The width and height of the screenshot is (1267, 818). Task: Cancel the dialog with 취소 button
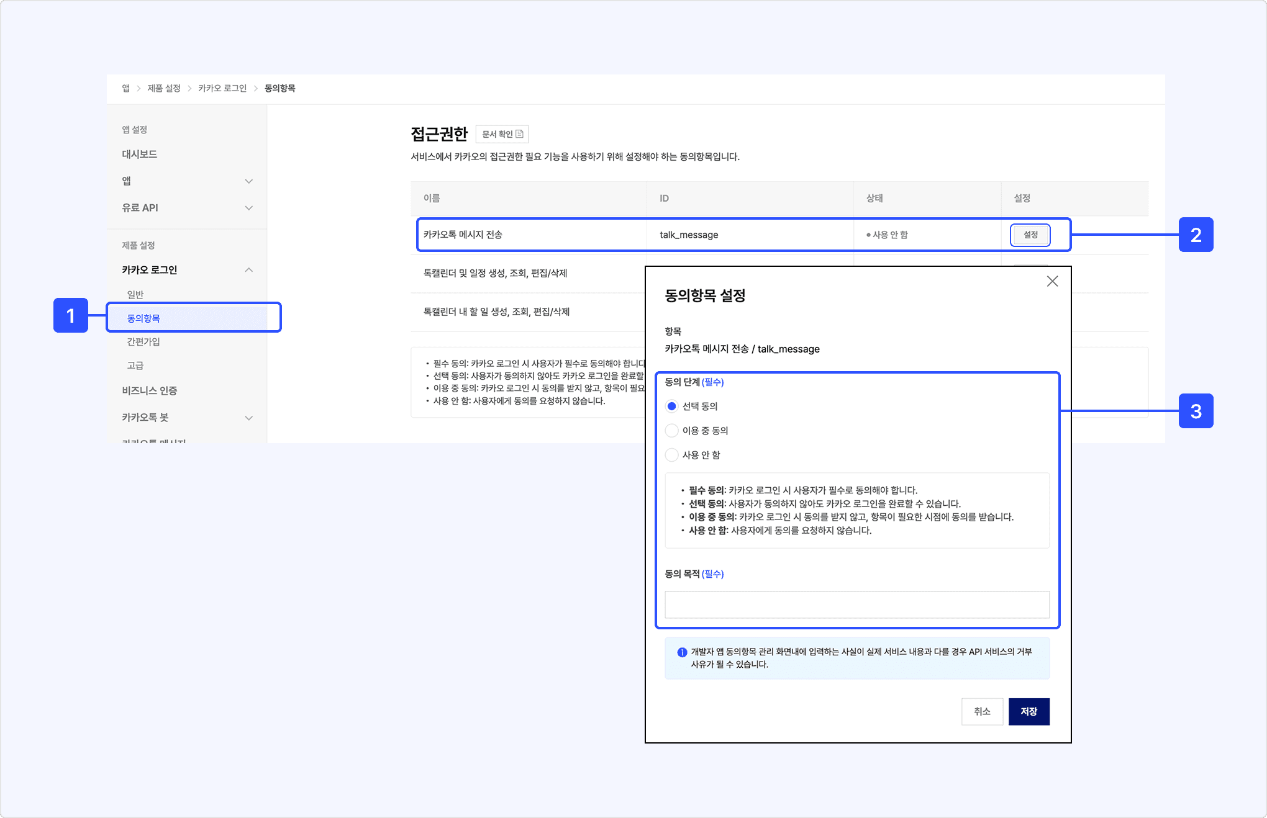[x=982, y=711]
